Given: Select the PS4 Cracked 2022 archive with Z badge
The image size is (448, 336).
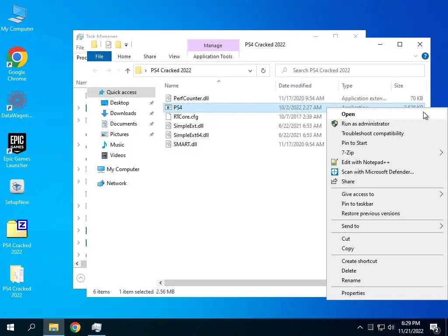Looking at the screenshot, I should coord(17,237).
